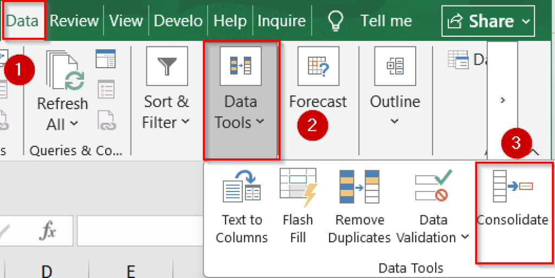Viewport: 555px width, 278px height.
Task: Click the Tell me search box
Action: coord(386,21)
